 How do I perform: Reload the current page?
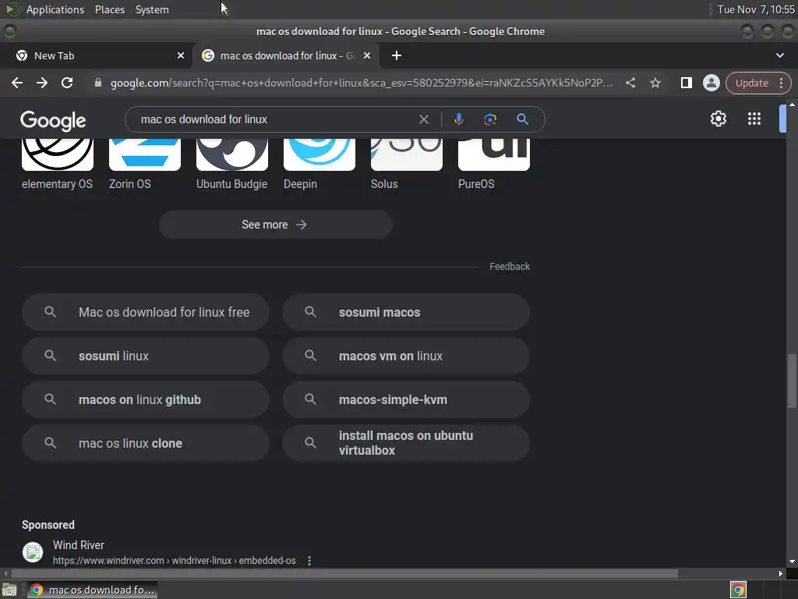[67, 83]
